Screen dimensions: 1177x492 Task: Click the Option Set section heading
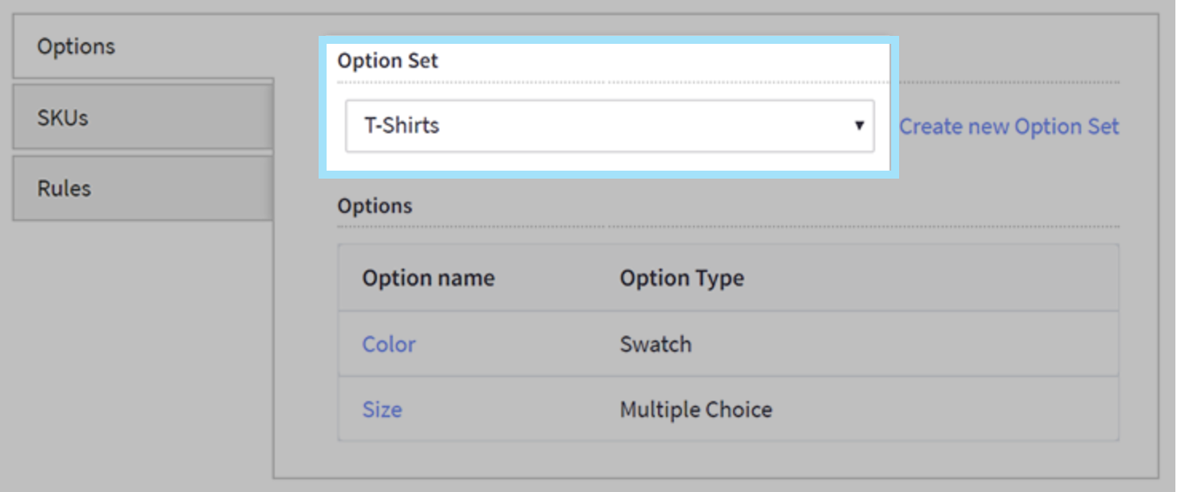(x=388, y=61)
